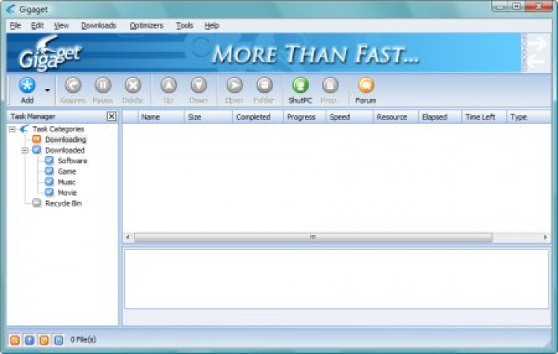
Task: Click the second blue status bar icon
Action: [30, 340]
